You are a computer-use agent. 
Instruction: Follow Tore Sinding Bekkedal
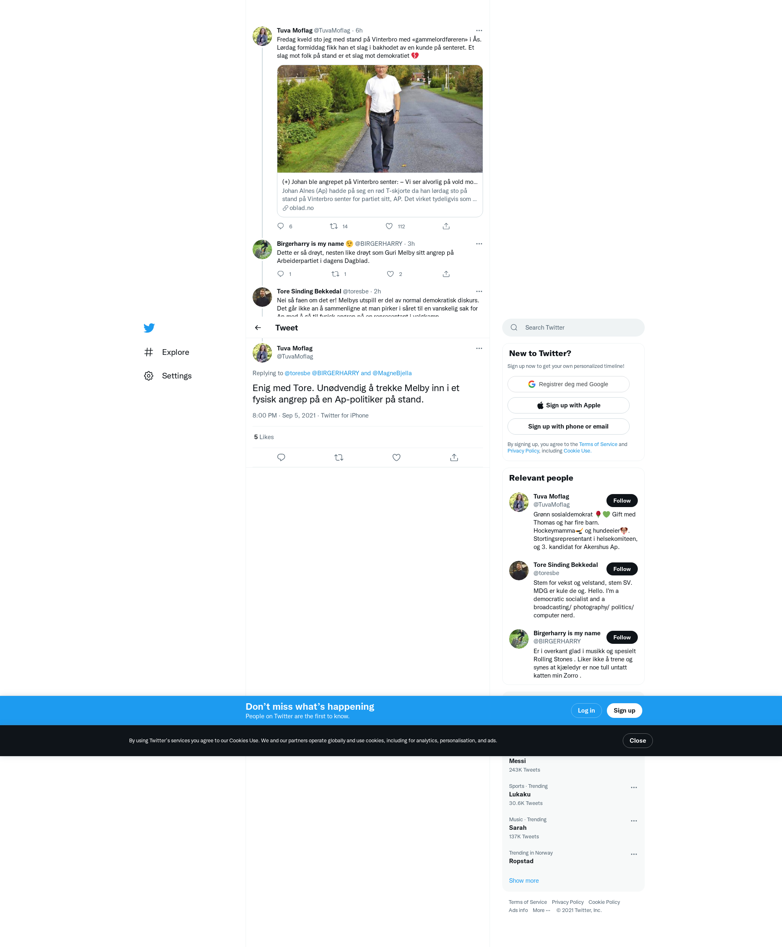[622, 569]
